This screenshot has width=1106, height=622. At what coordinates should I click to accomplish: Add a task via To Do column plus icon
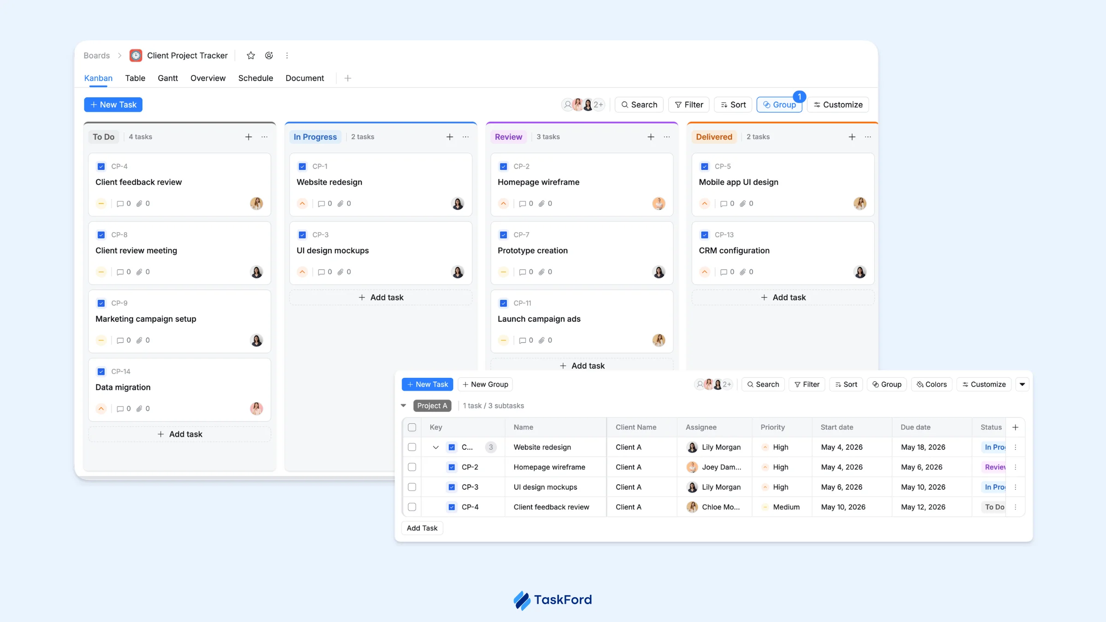tap(248, 137)
